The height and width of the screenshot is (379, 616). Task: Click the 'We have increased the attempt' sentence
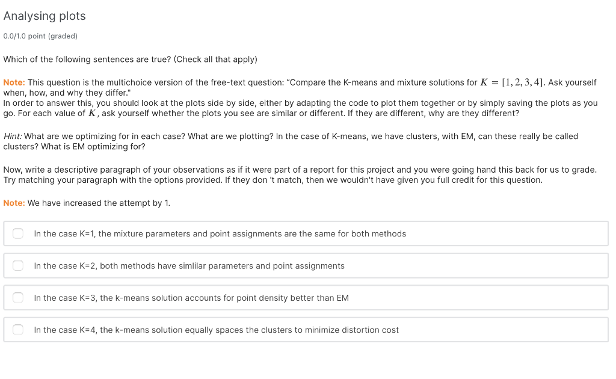pos(99,203)
